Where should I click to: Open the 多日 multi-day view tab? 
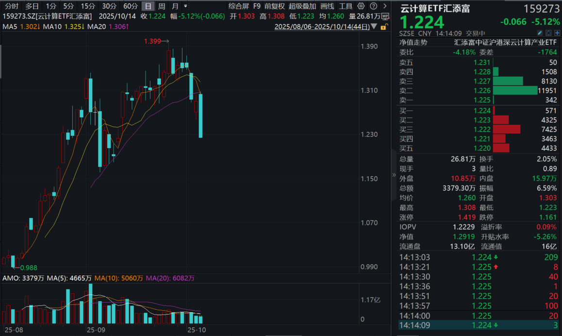click(x=32, y=6)
